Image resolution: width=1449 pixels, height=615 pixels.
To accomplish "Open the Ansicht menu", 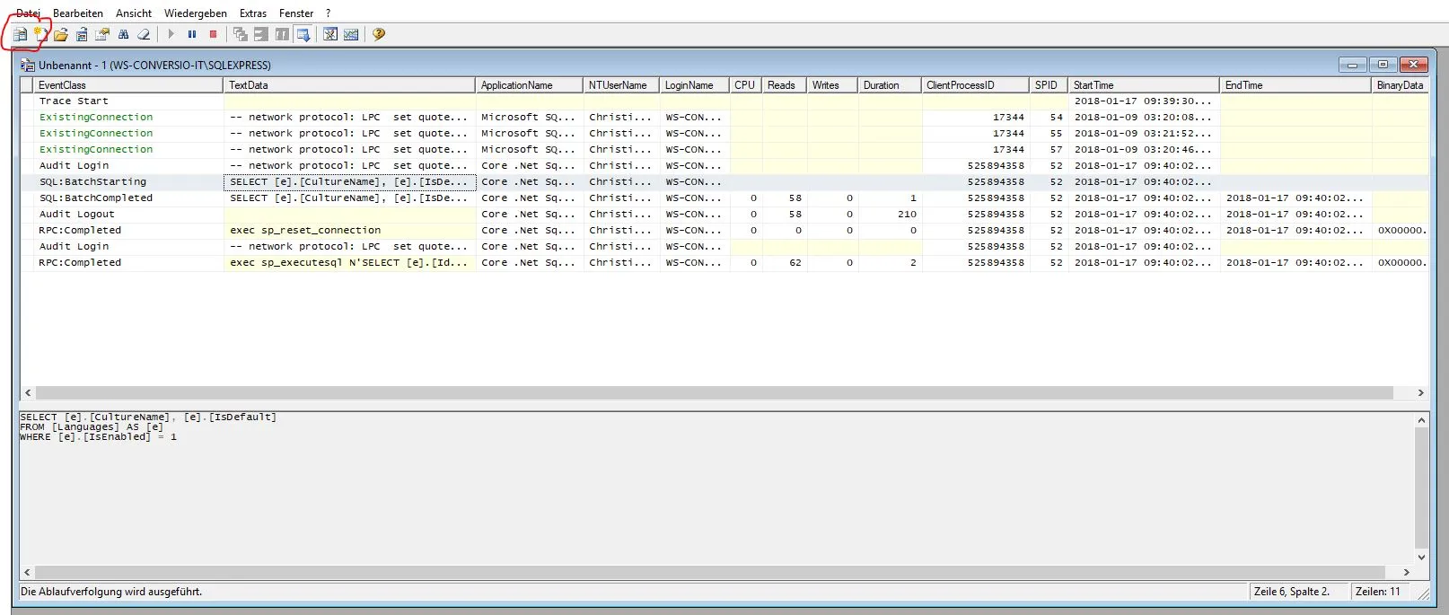I will [x=134, y=13].
